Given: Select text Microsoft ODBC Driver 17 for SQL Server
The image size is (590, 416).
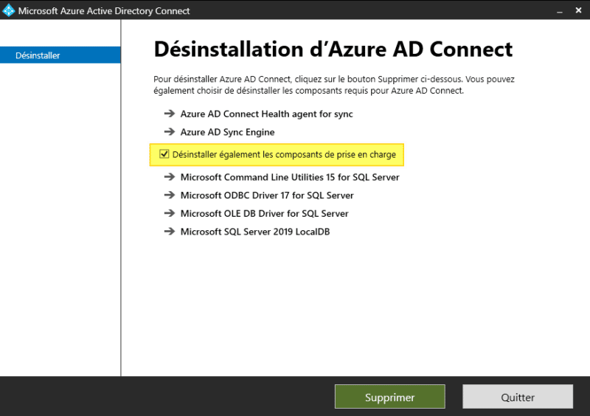Looking at the screenshot, I should (x=267, y=195).
